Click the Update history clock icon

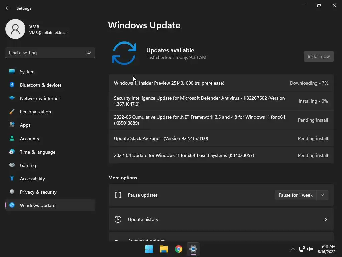tap(118, 219)
